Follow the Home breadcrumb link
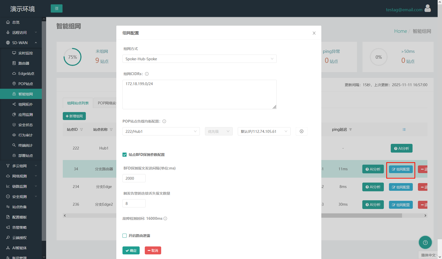The width and height of the screenshot is (442, 259). pyautogui.click(x=400, y=31)
